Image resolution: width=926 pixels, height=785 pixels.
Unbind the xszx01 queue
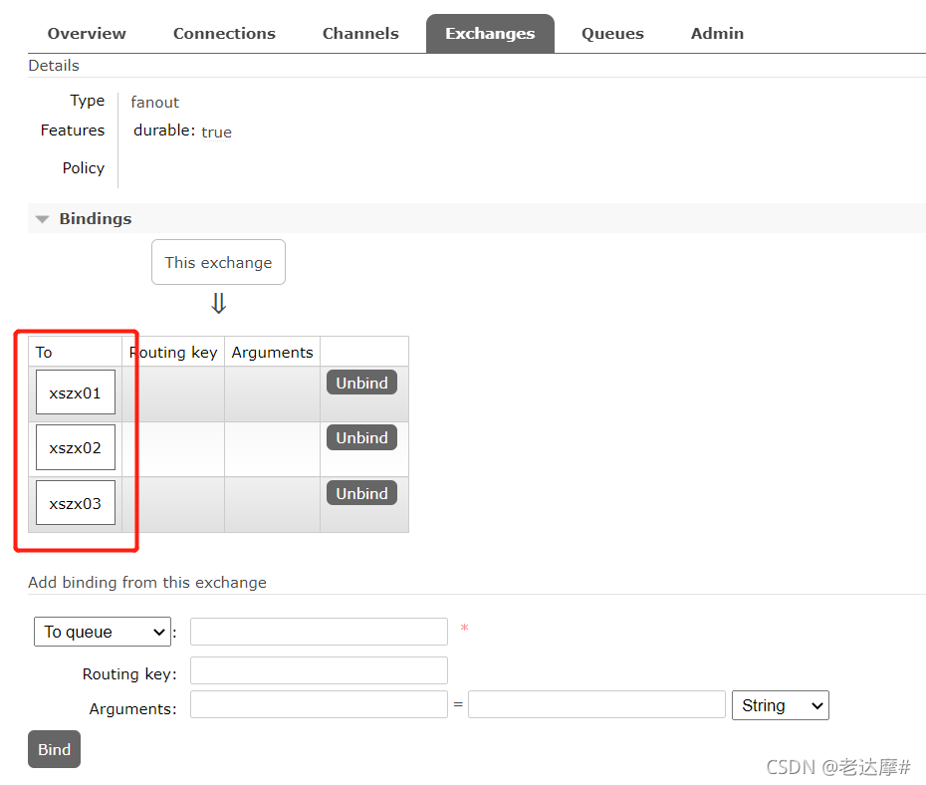click(x=361, y=383)
